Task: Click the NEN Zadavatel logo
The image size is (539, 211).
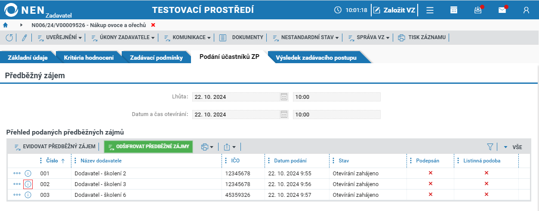Action: point(38,10)
